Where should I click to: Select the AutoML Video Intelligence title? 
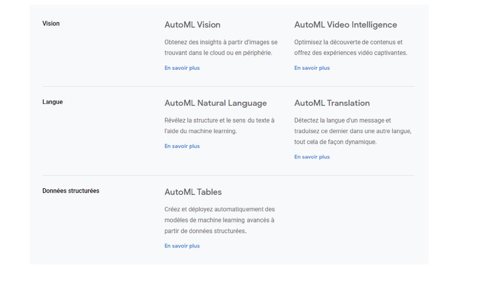coord(345,25)
